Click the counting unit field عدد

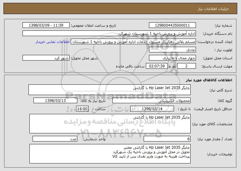(x=55, y=139)
